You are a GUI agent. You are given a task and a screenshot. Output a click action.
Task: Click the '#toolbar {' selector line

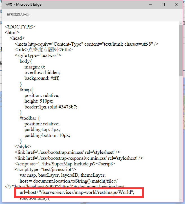30,118
